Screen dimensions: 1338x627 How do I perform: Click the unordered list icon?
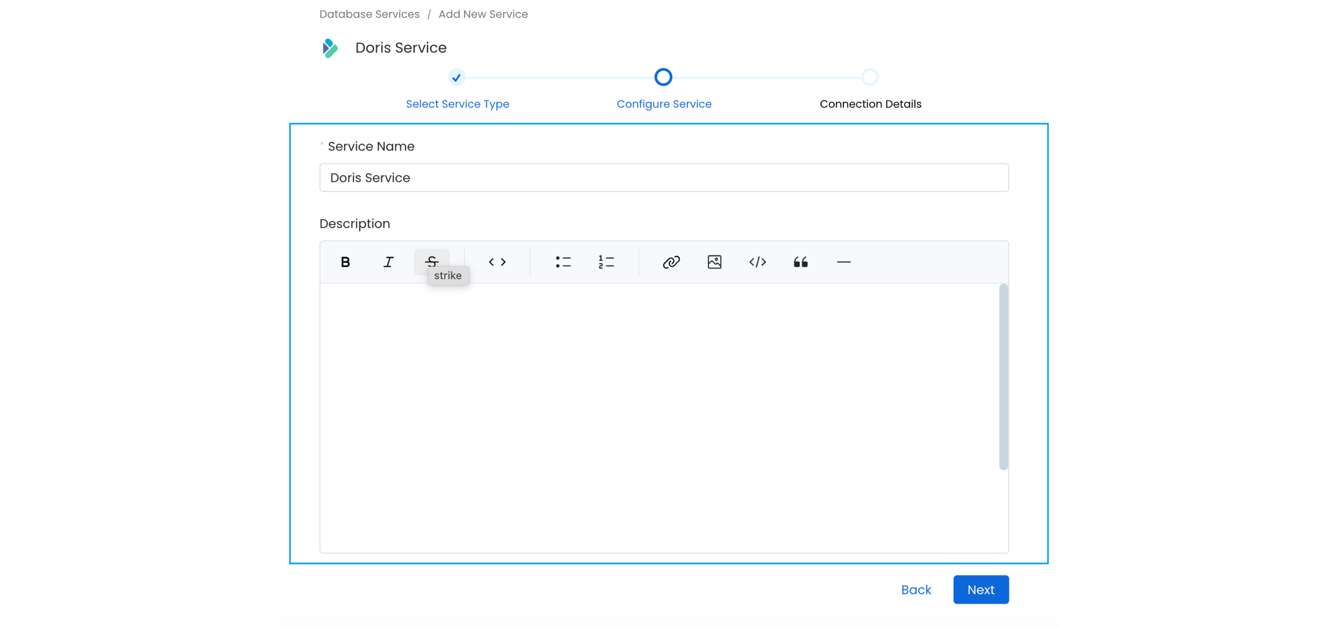pos(563,262)
